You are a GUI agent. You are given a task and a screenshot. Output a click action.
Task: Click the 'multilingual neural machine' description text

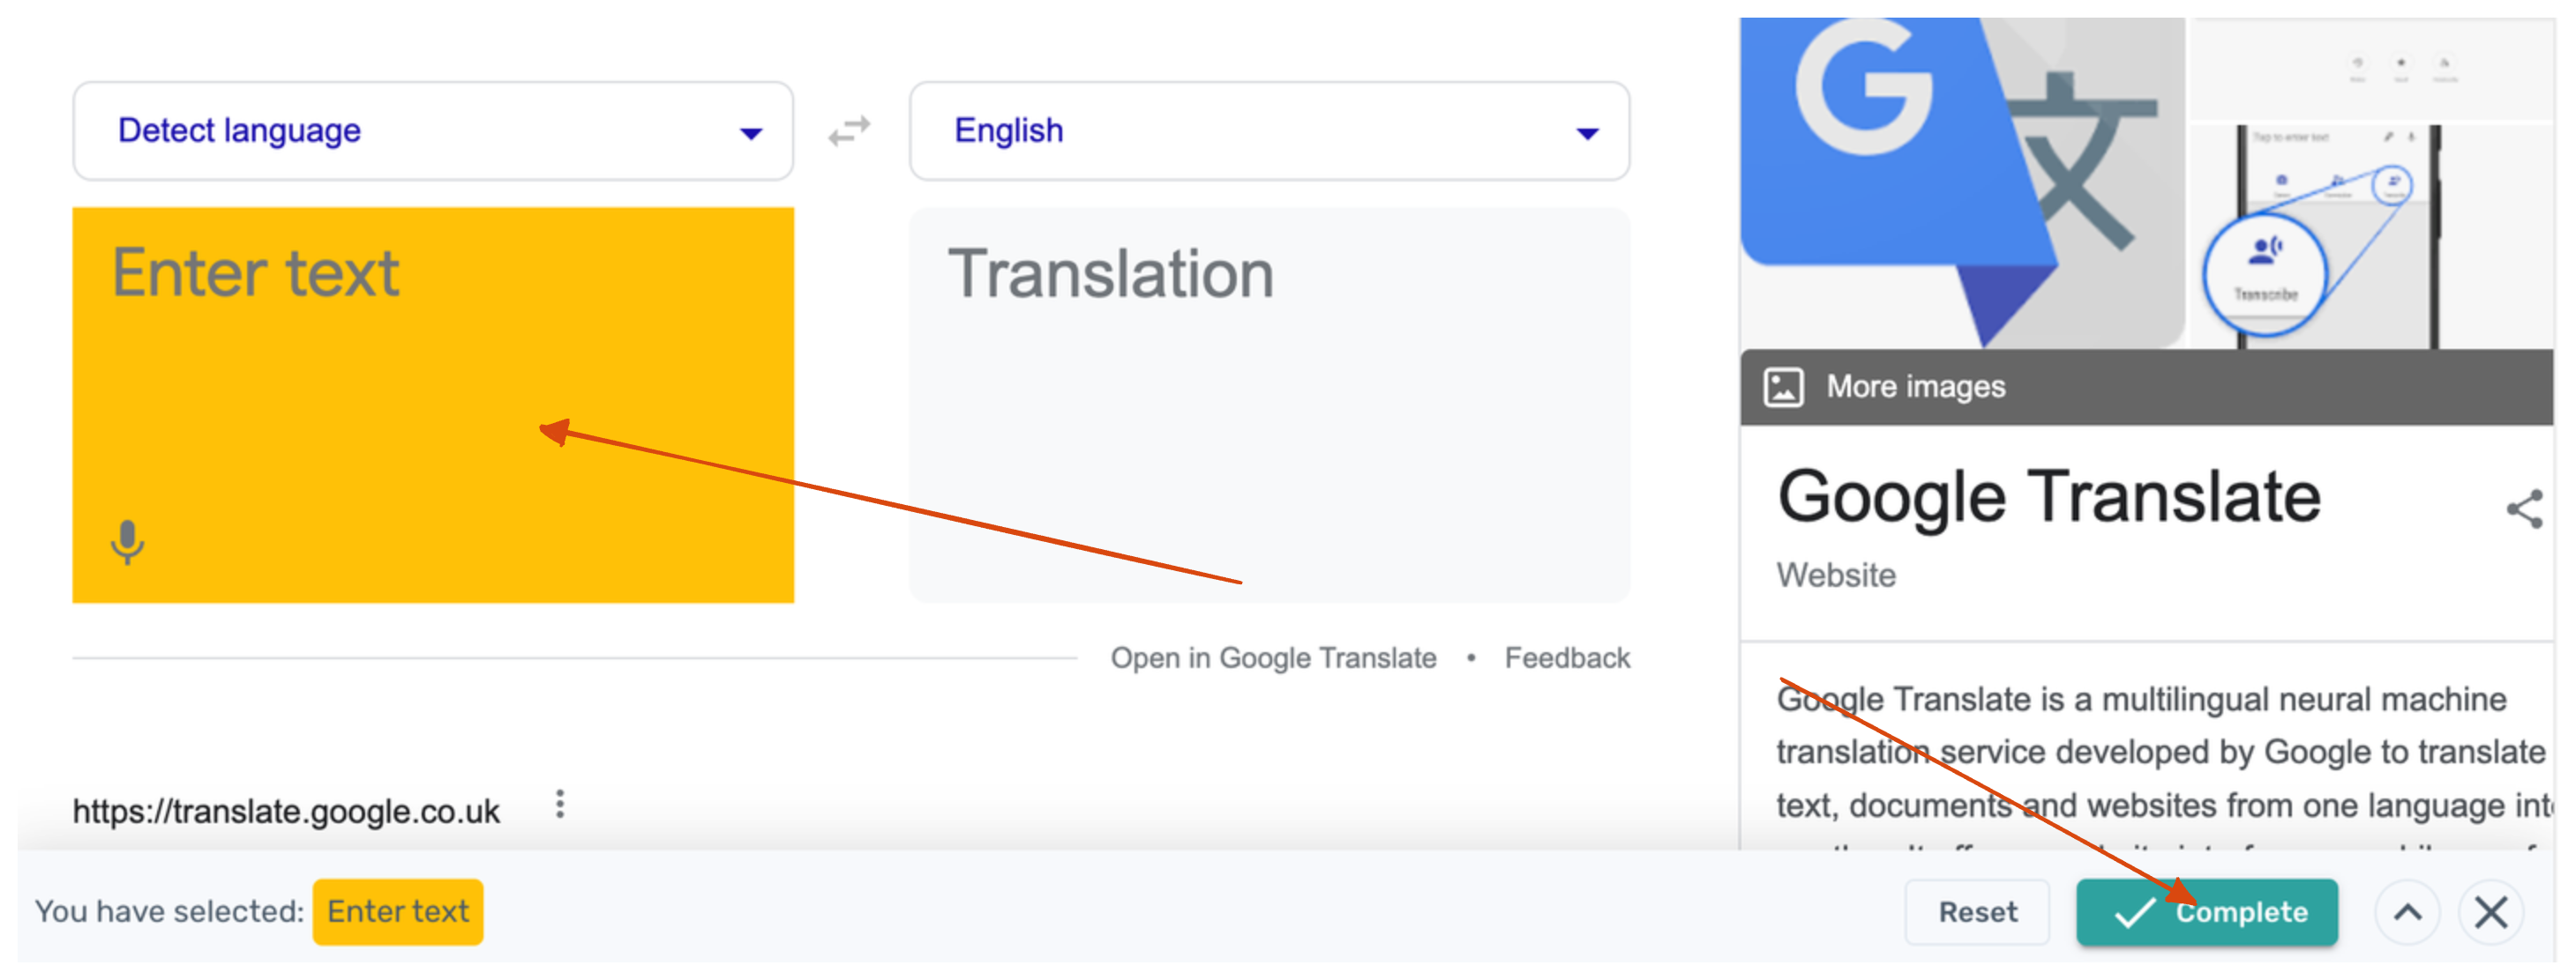coord(2305,699)
